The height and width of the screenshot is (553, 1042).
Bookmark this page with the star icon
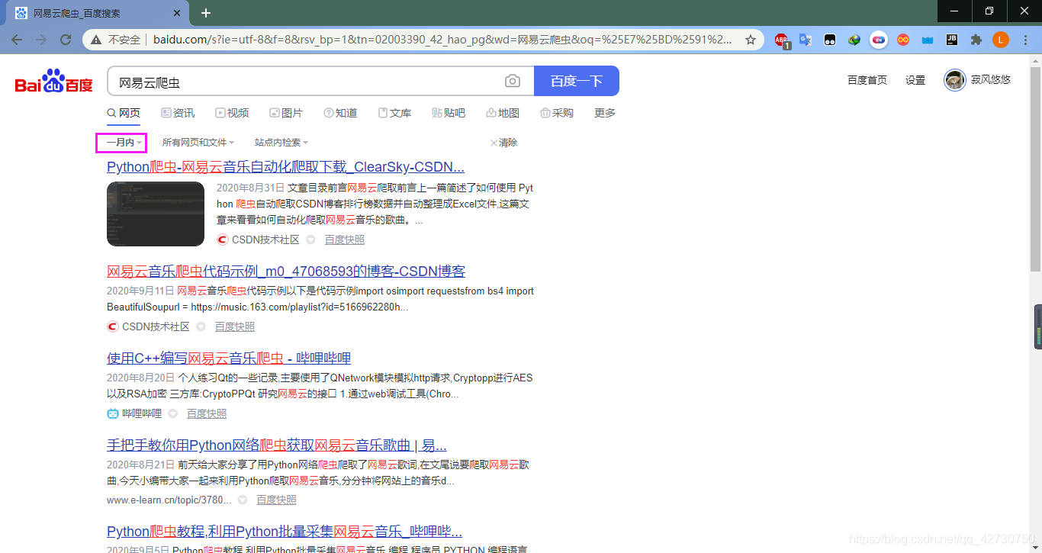751,40
